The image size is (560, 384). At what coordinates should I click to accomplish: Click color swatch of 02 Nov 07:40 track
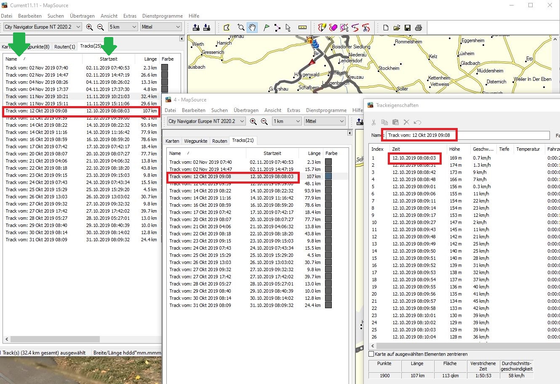(165, 67)
